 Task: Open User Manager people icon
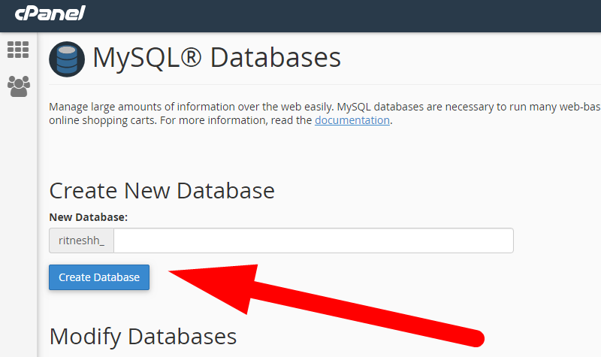pyautogui.click(x=18, y=86)
